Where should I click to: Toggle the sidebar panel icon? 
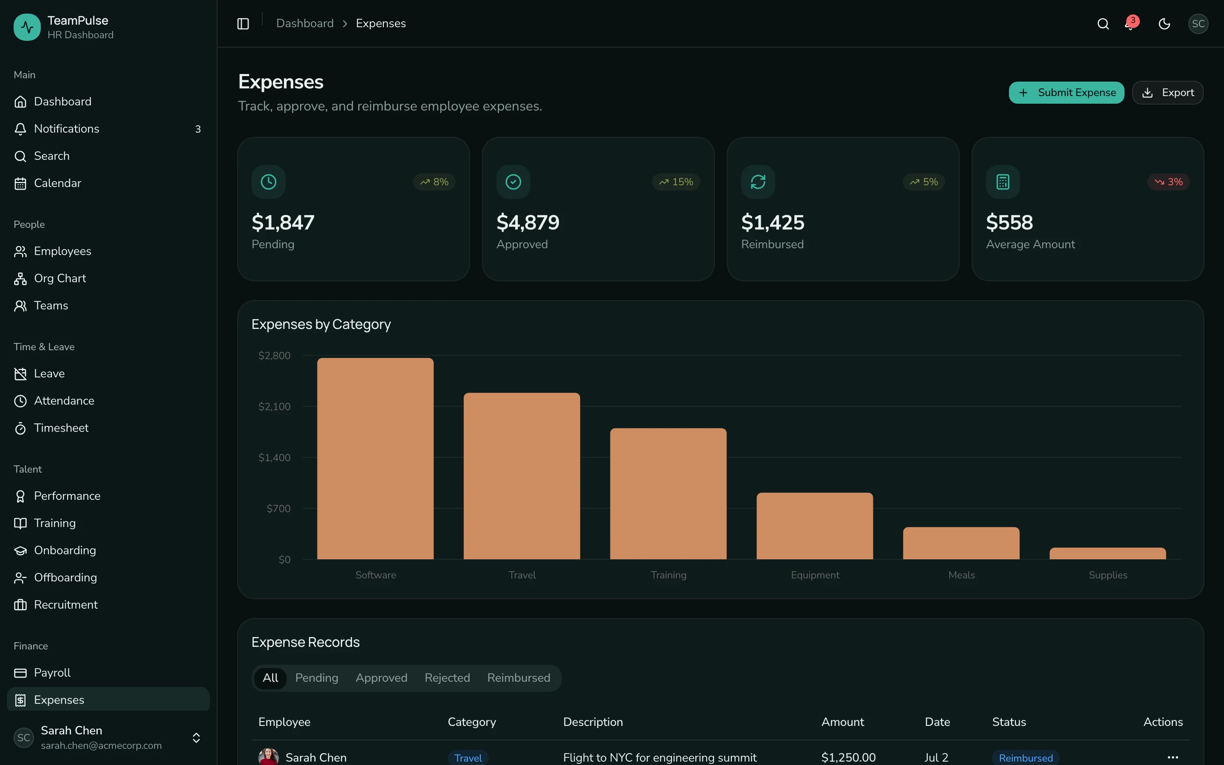click(x=243, y=24)
